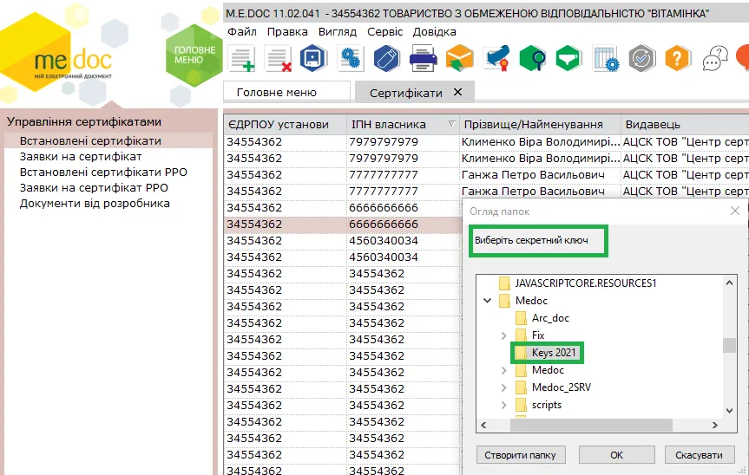Open the Сервіс menu
This screenshot has height=475, width=749.
click(x=385, y=32)
